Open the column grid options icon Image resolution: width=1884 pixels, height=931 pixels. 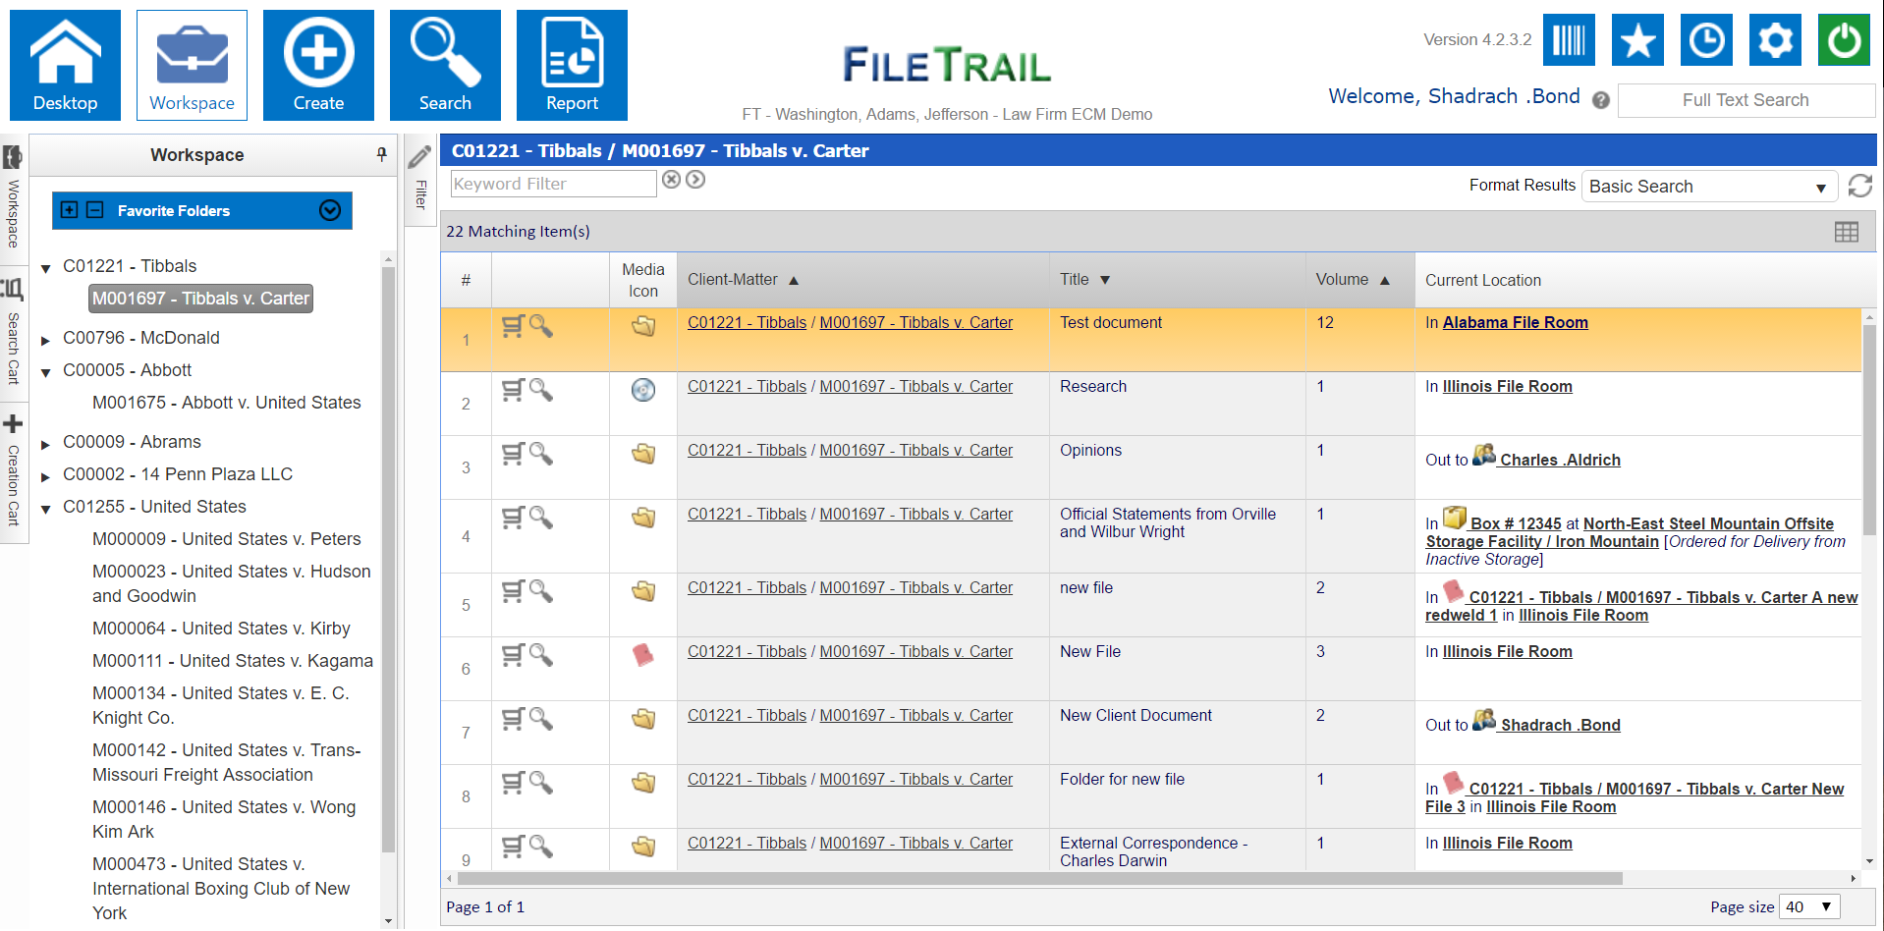point(1847,232)
